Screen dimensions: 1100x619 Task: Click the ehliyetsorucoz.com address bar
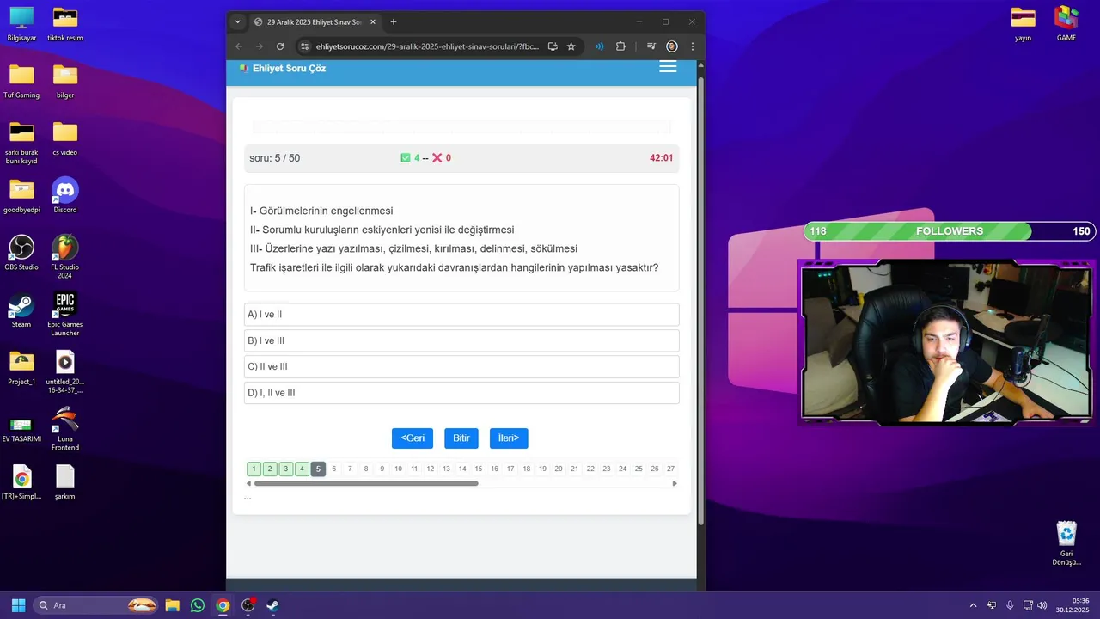coord(427,46)
